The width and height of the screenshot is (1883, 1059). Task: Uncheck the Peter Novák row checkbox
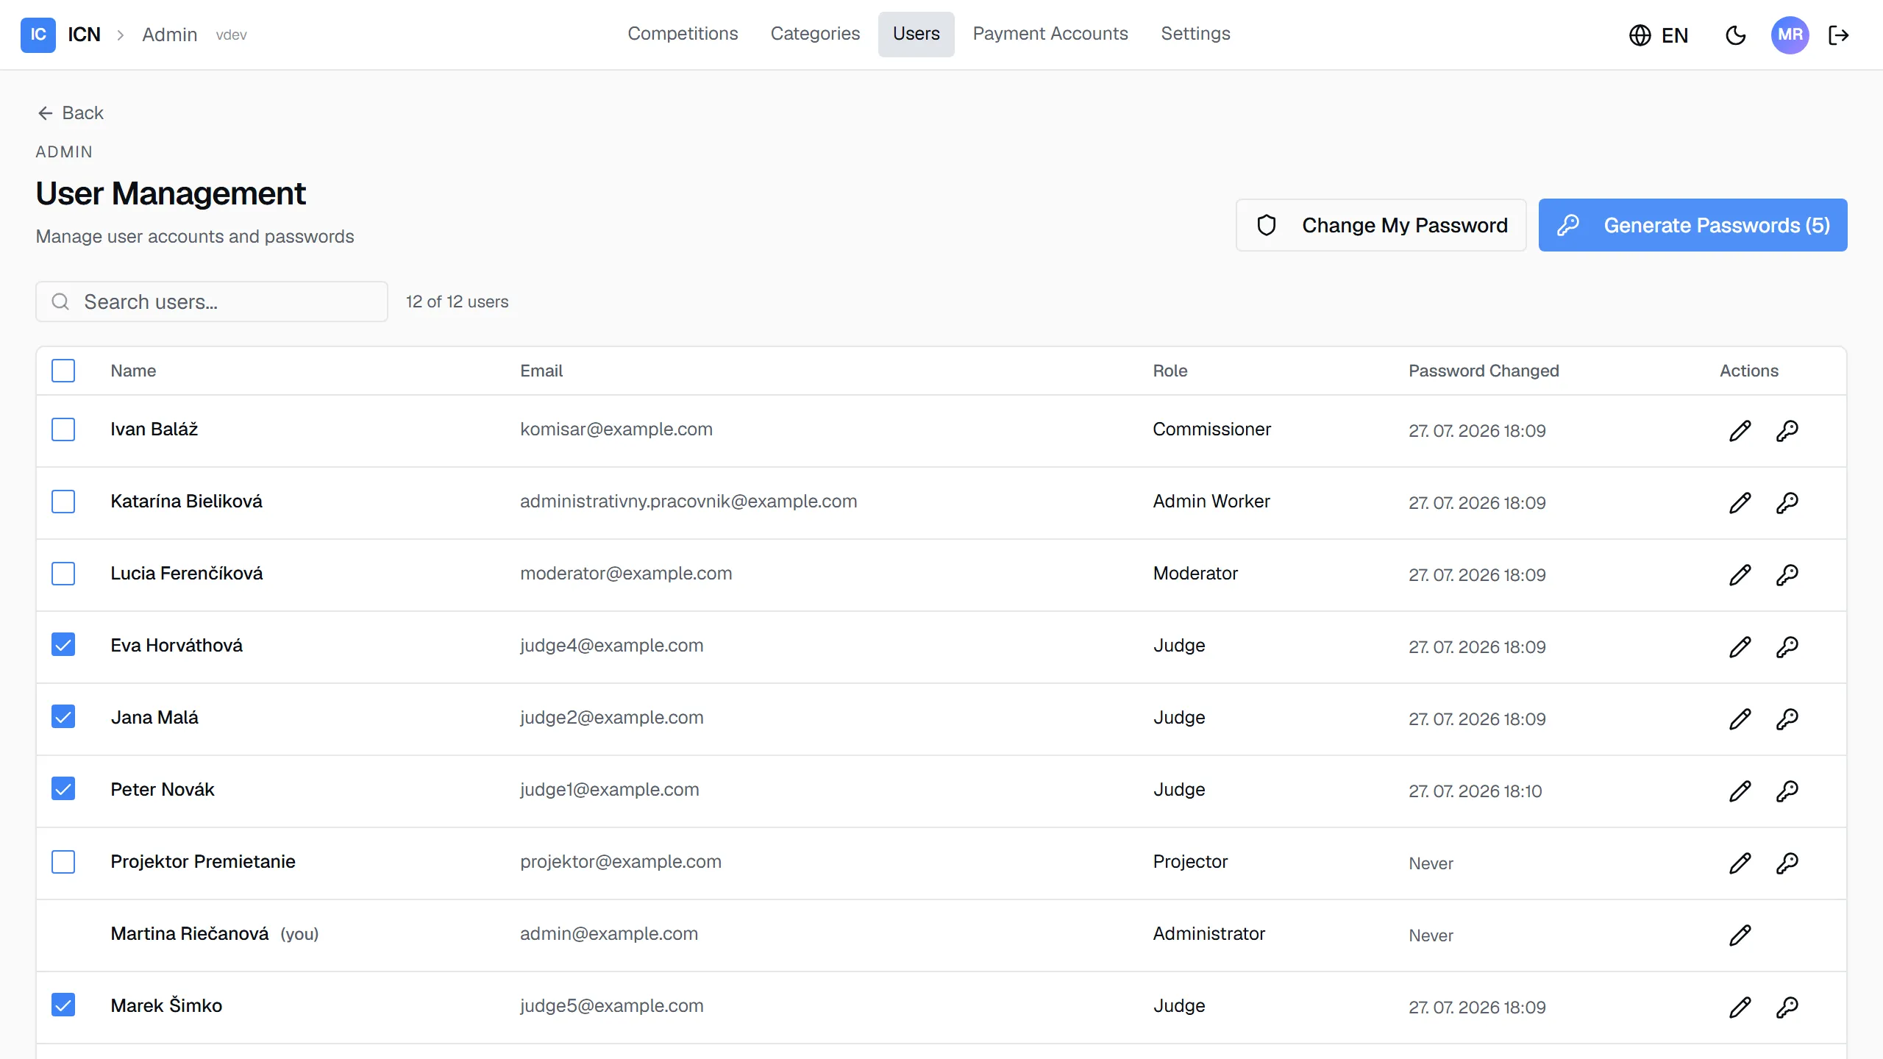[x=63, y=788]
